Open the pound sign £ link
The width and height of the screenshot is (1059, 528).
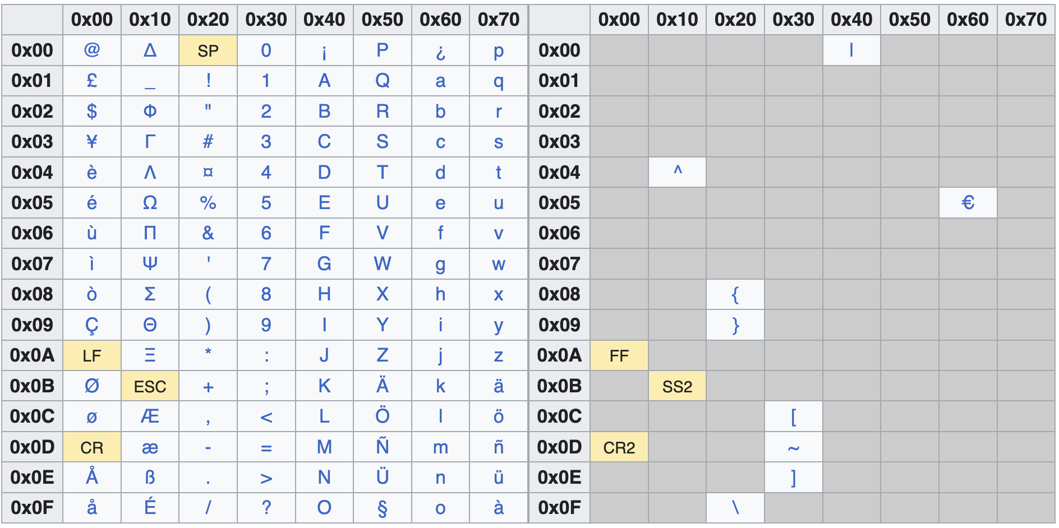point(91,81)
